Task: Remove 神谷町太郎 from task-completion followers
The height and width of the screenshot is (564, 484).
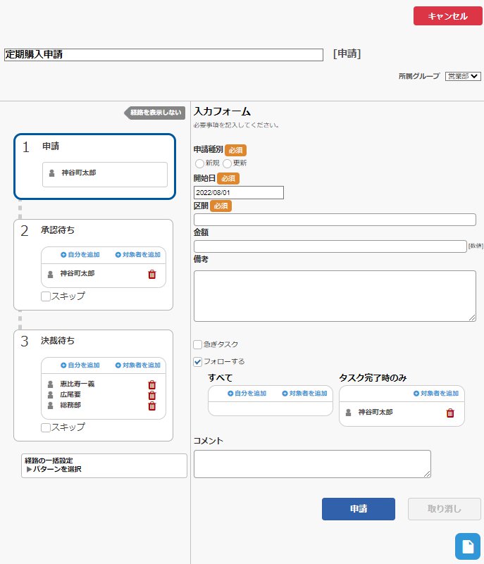Action: (450, 413)
